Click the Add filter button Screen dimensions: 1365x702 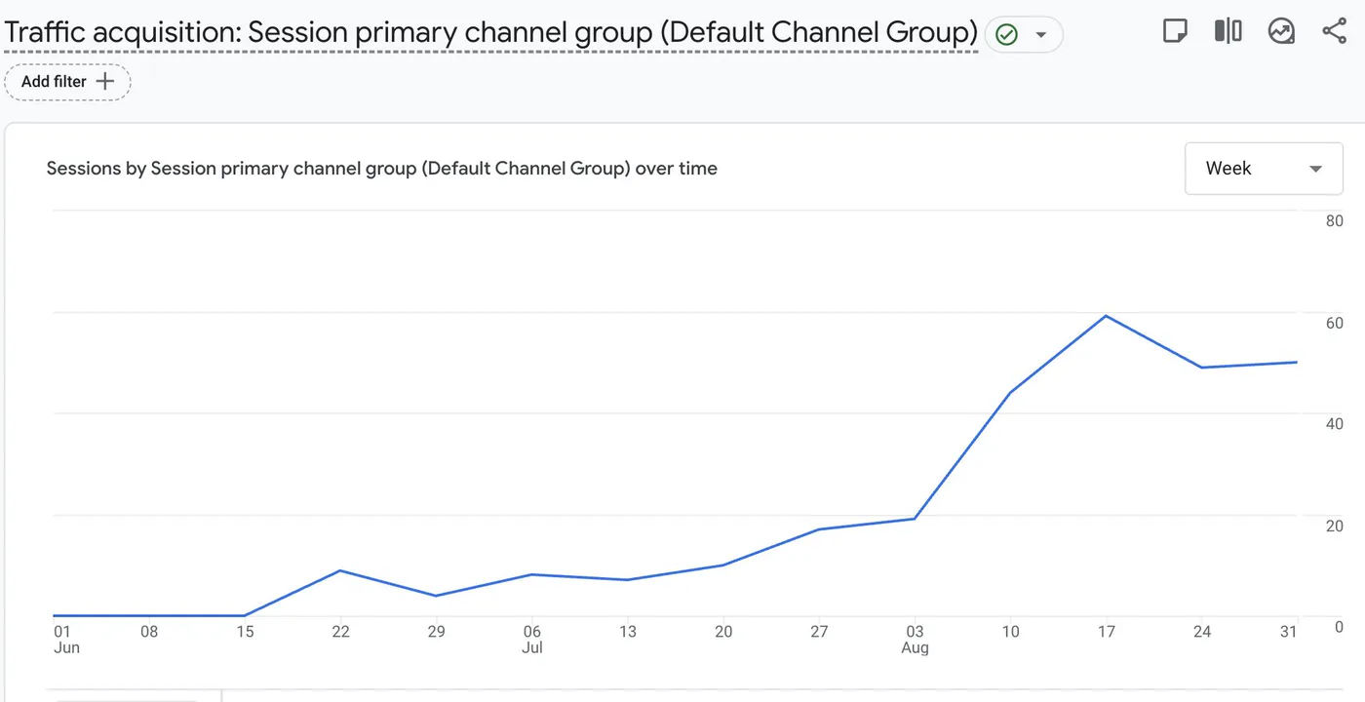point(68,82)
